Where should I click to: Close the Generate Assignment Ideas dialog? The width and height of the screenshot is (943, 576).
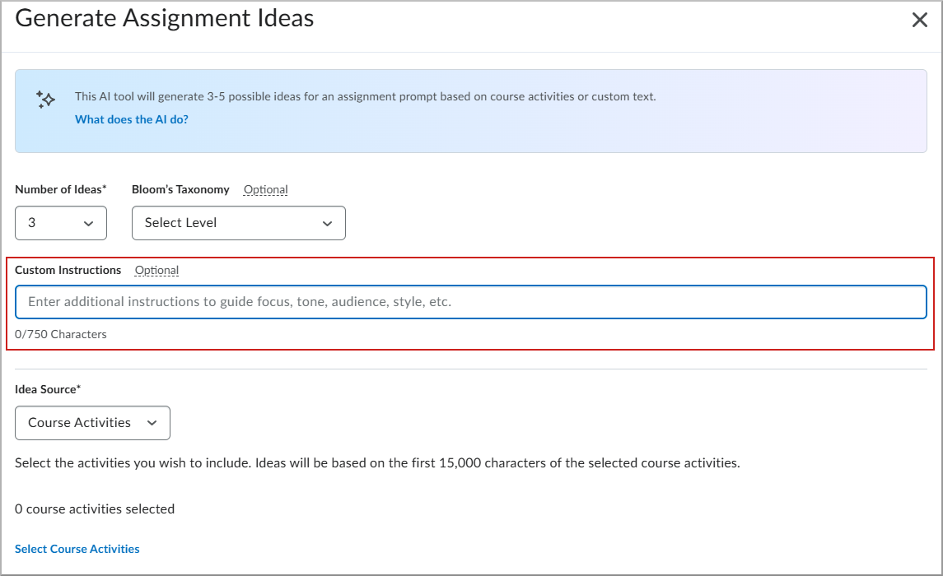coord(920,19)
